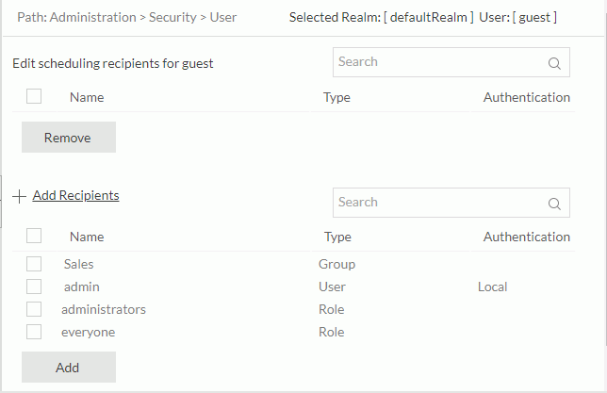Click the search magnifier icon in top recipients search
Image resolution: width=607 pixels, height=393 pixels.
[554, 64]
